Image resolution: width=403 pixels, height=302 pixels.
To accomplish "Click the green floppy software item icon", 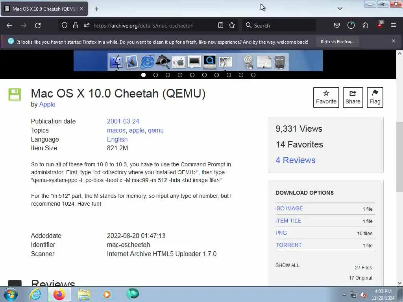I will (x=15, y=94).
